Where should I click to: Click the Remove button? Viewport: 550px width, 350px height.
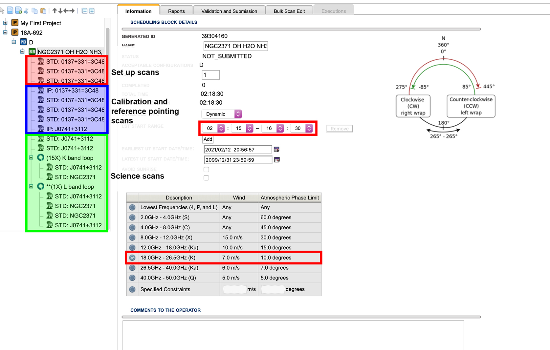(339, 129)
